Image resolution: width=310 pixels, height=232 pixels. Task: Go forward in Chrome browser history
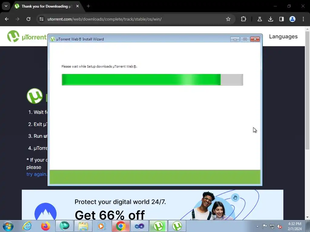tap(18, 19)
